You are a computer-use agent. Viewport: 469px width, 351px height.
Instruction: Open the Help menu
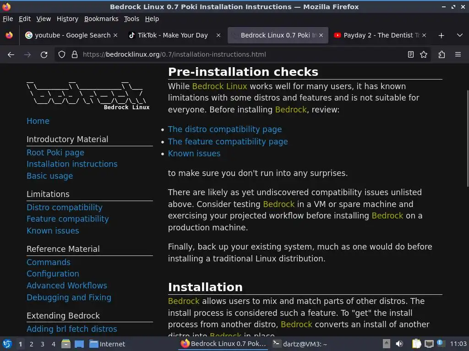pyautogui.click(x=152, y=19)
